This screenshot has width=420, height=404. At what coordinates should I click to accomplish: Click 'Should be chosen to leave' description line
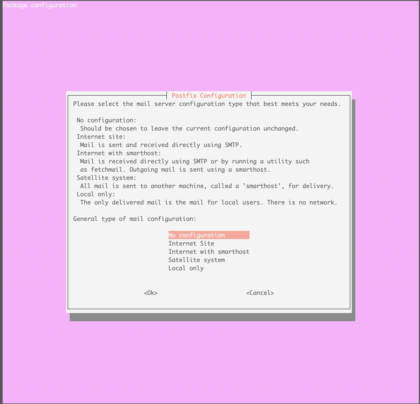190,129
